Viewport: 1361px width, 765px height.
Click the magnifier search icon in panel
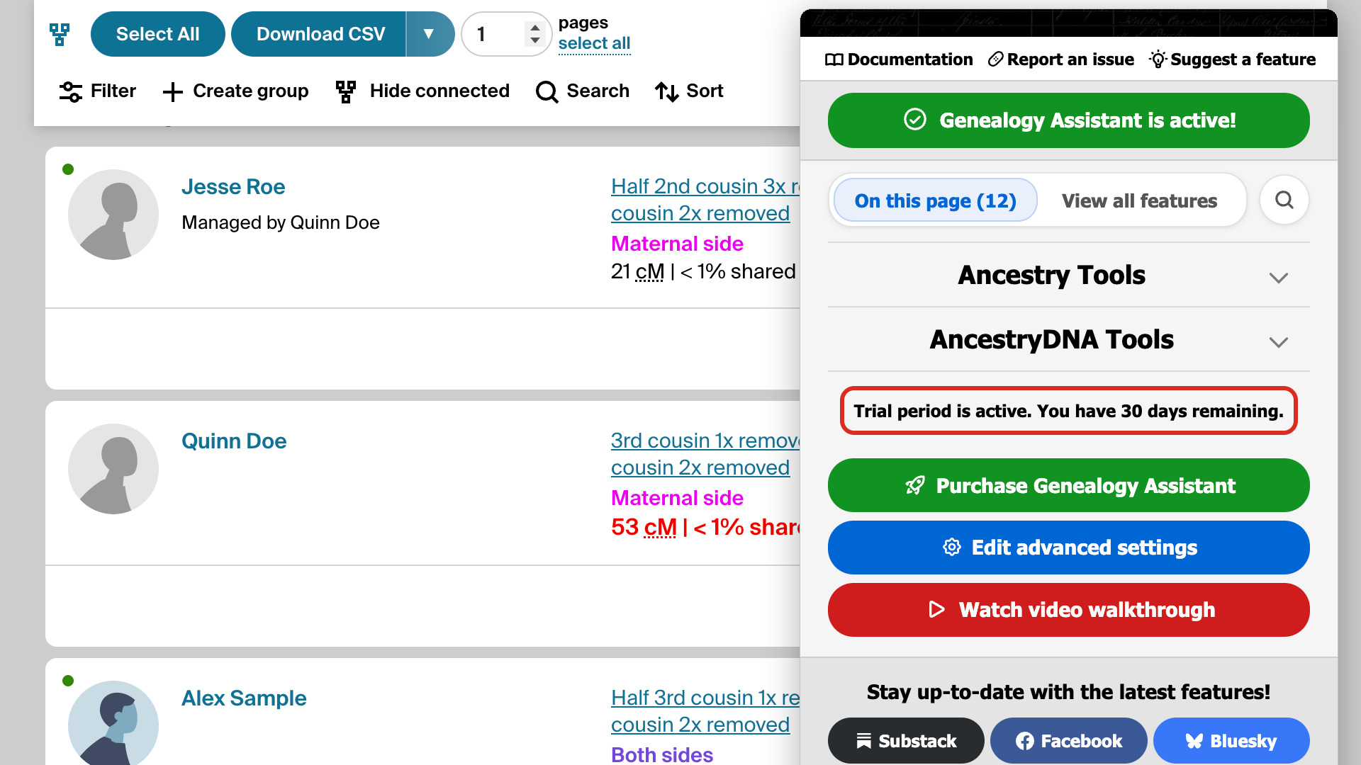[1284, 200]
